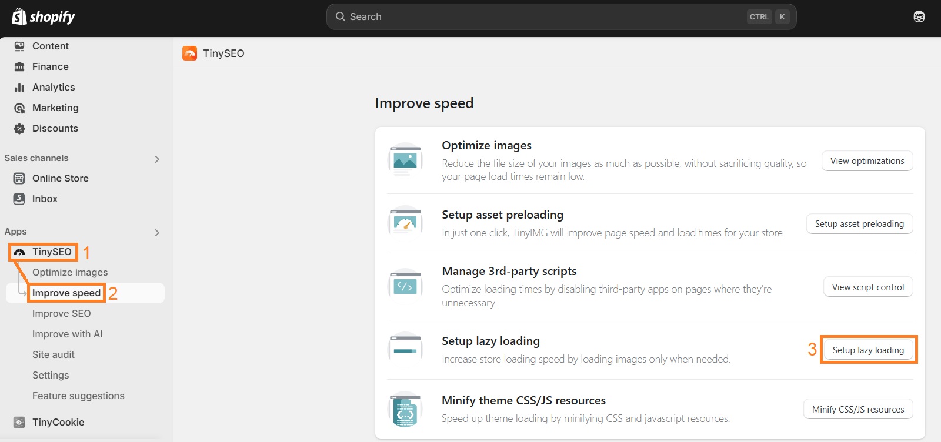Image resolution: width=941 pixels, height=442 pixels.
Task: Click the Shopify logo
Action: coord(44,16)
